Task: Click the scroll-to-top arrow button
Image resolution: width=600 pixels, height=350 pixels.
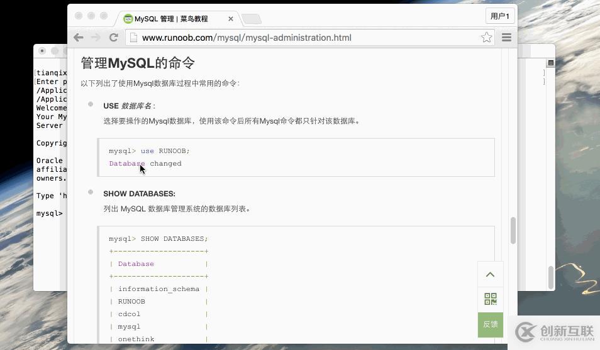Action: [490, 275]
